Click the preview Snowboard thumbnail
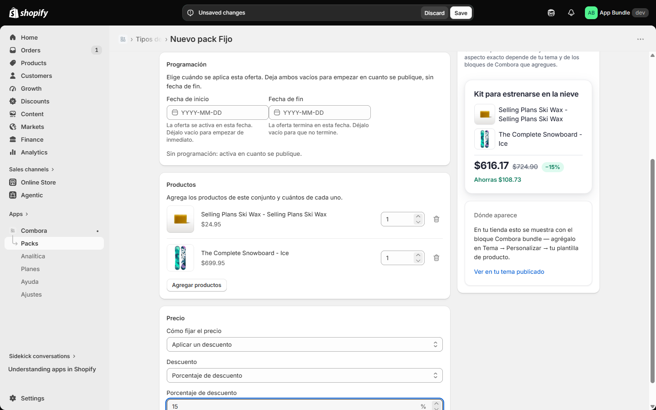 pos(485,139)
